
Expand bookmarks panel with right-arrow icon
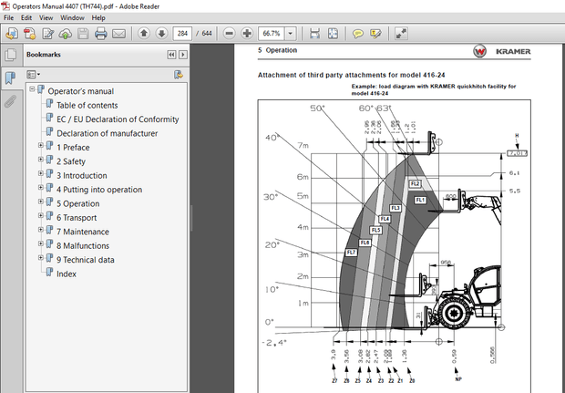183,55
